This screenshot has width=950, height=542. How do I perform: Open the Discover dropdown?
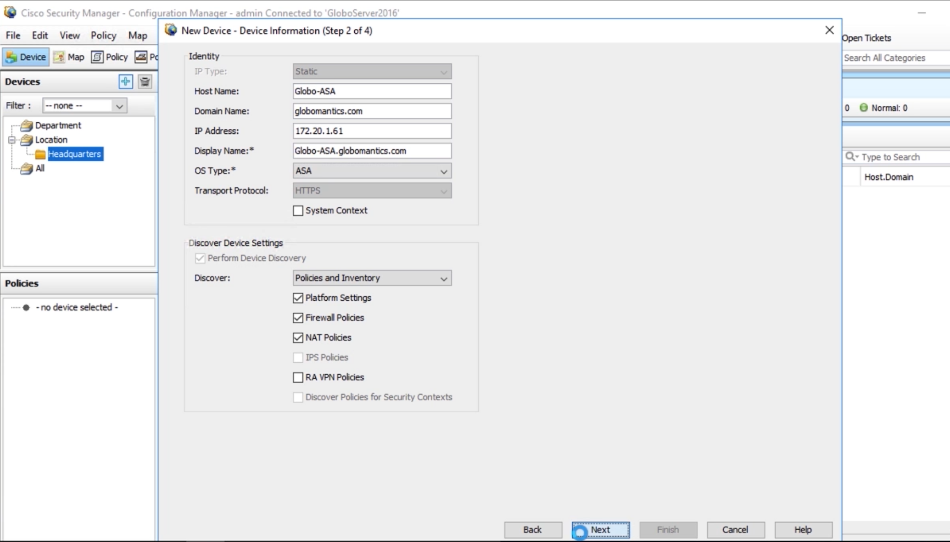pyautogui.click(x=372, y=278)
